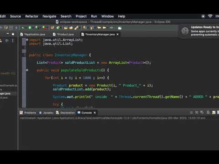Image resolution: width=219 pixels, height=164 pixels.
Task: Switch to the Javadoc view tab
Action: tap(46, 113)
